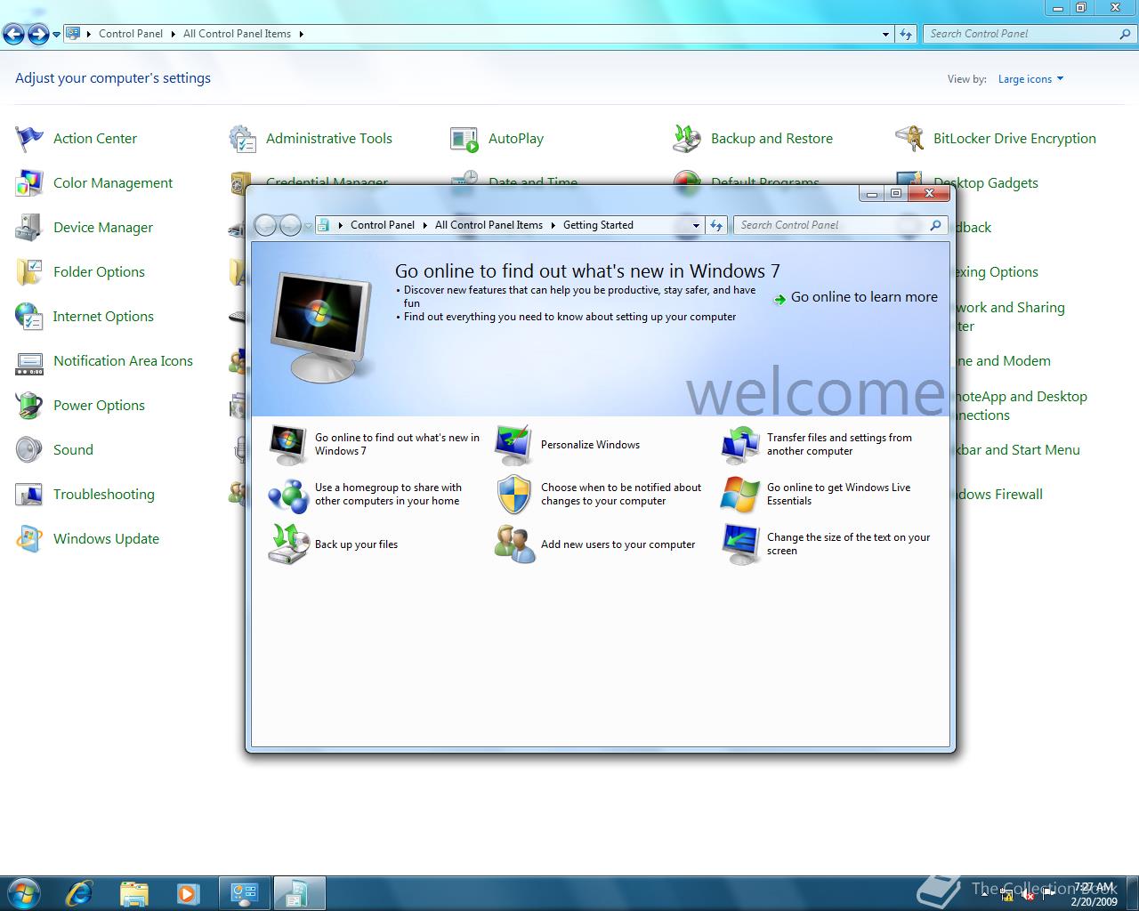Image resolution: width=1139 pixels, height=911 pixels.
Task: Open recent pages dropdown beside main Forward button
Action: (x=56, y=35)
